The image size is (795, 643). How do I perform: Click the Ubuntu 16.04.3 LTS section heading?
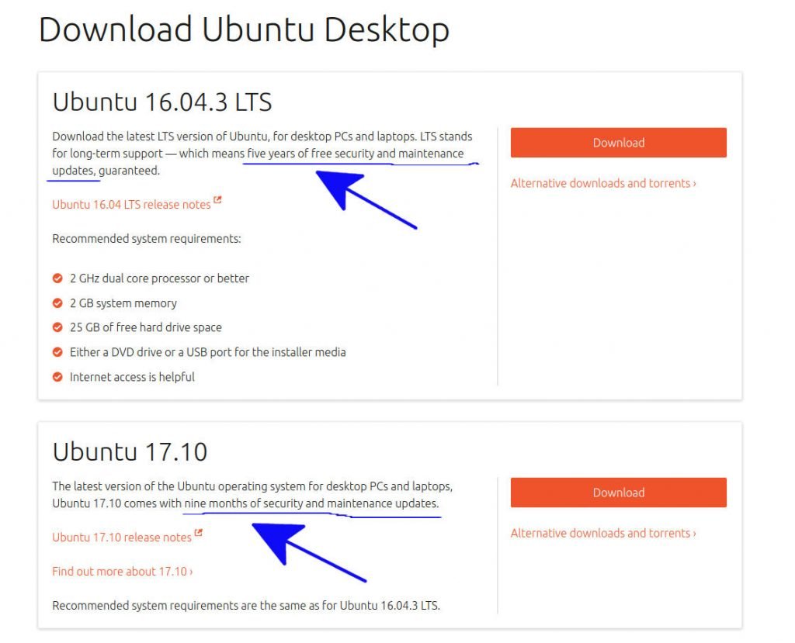(x=161, y=102)
